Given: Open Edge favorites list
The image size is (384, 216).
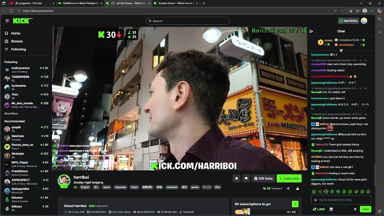Looking at the screenshot, I should pyautogui.click(x=358, y=11).
